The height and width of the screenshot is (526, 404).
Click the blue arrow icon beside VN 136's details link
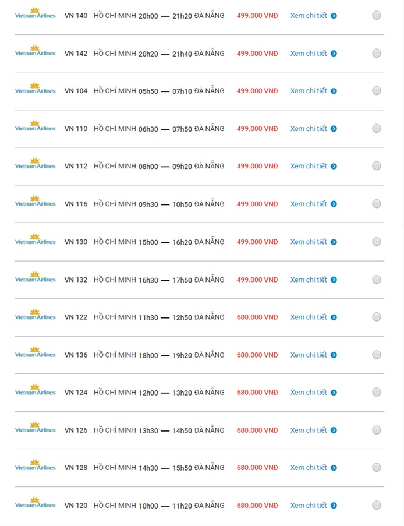(x=334, y=354)
